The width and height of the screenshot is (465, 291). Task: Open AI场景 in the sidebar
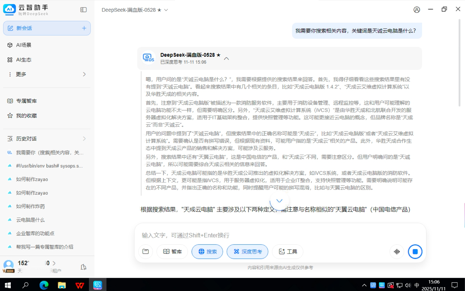[24, 45]
